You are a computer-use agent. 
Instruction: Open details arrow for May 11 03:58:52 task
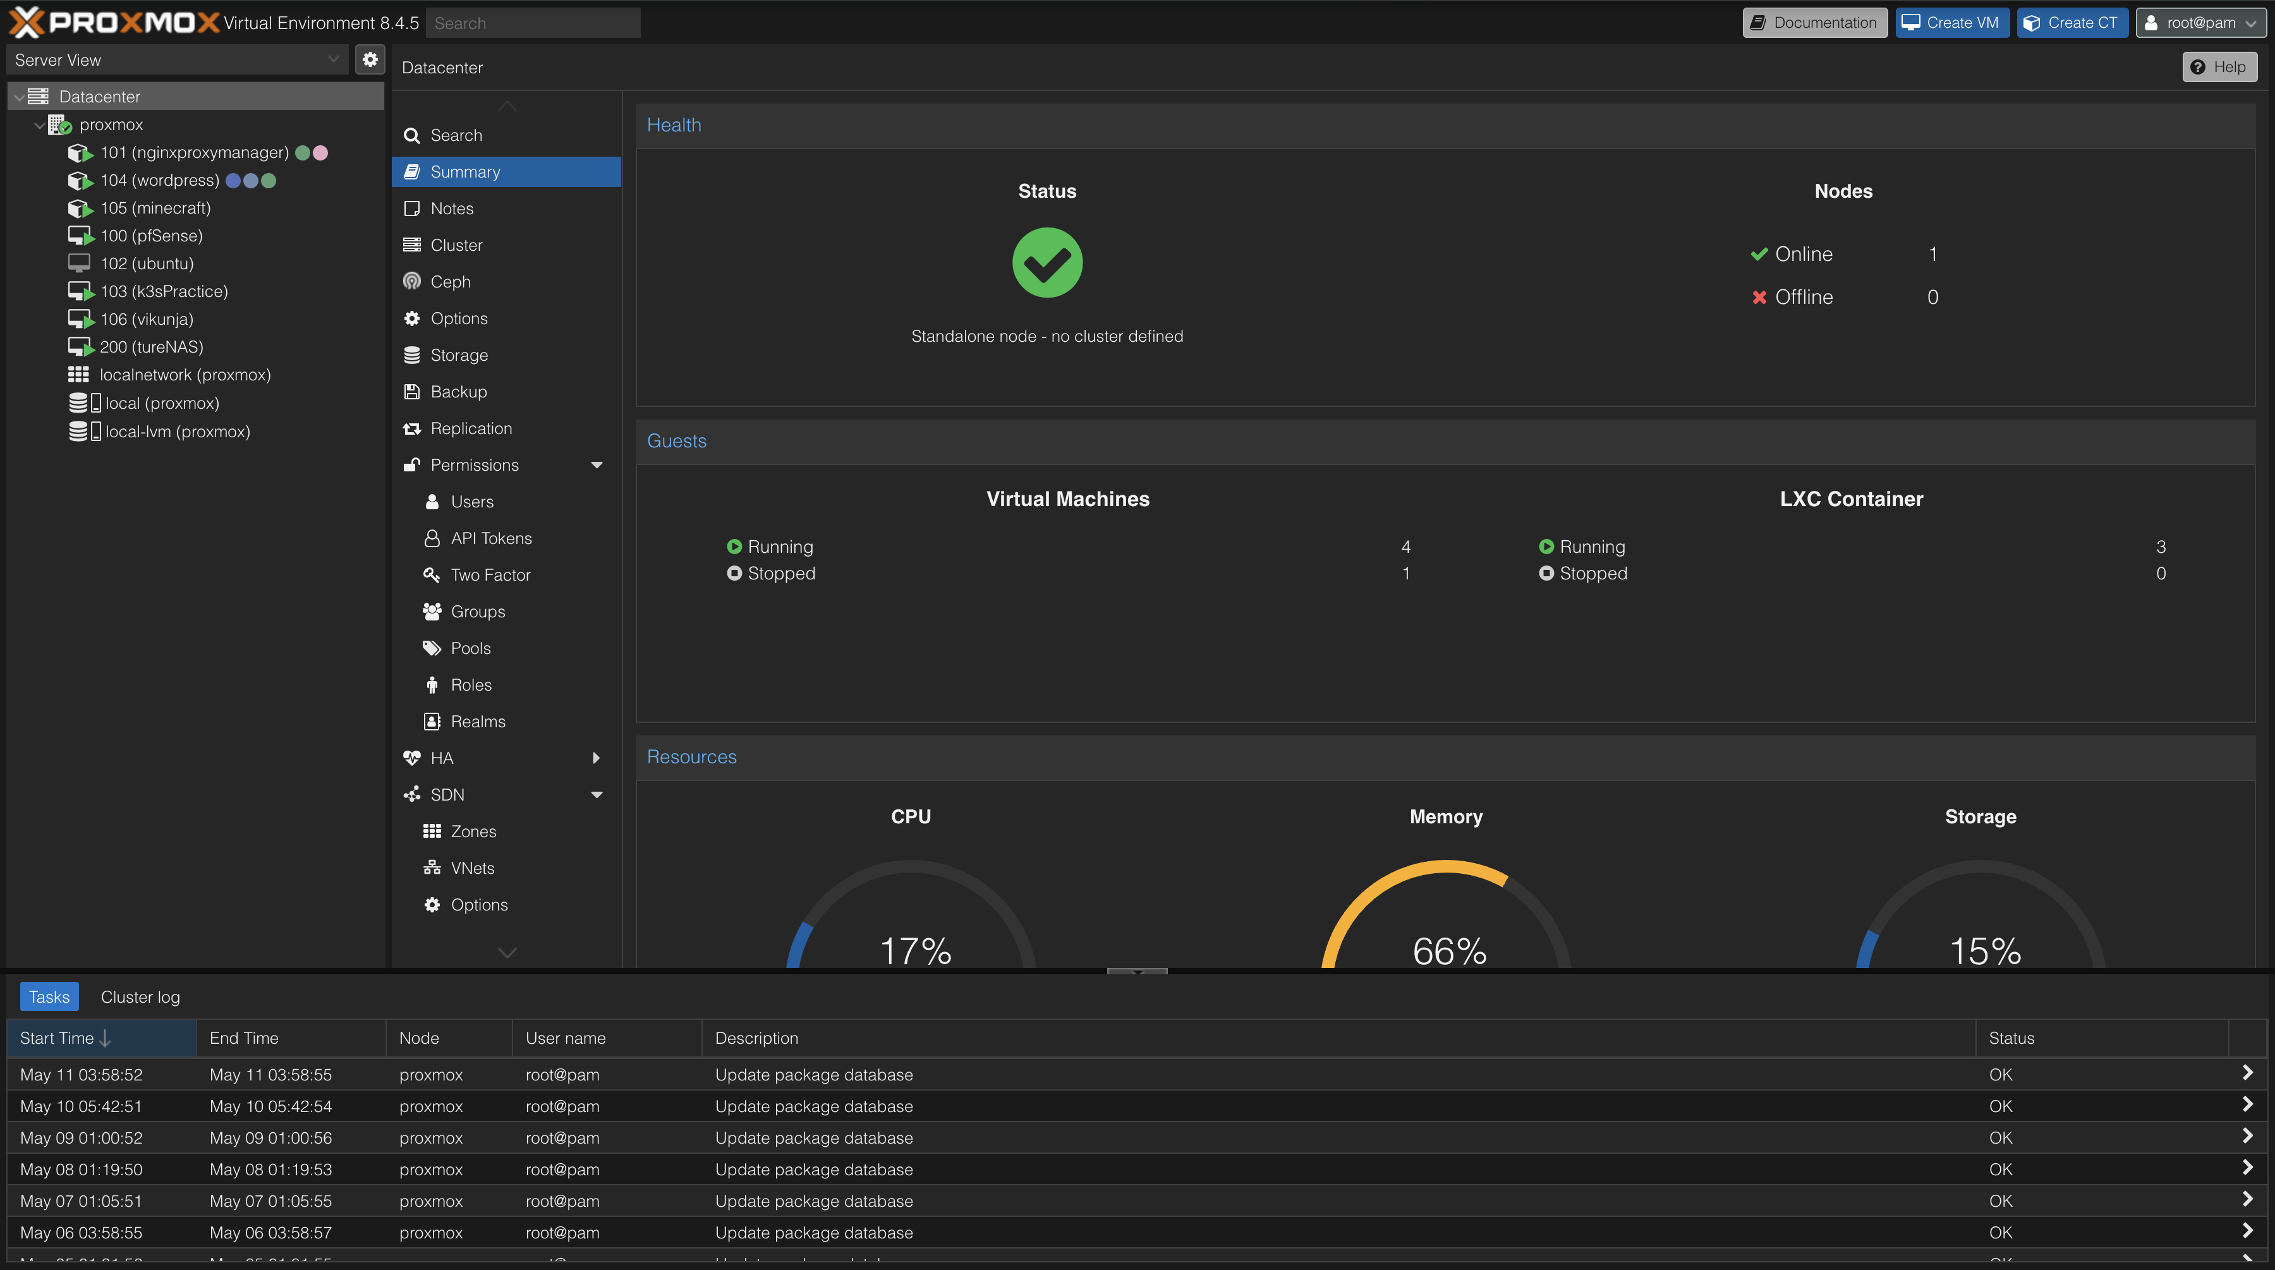pyautogui.click(x=2248, y=1073)
